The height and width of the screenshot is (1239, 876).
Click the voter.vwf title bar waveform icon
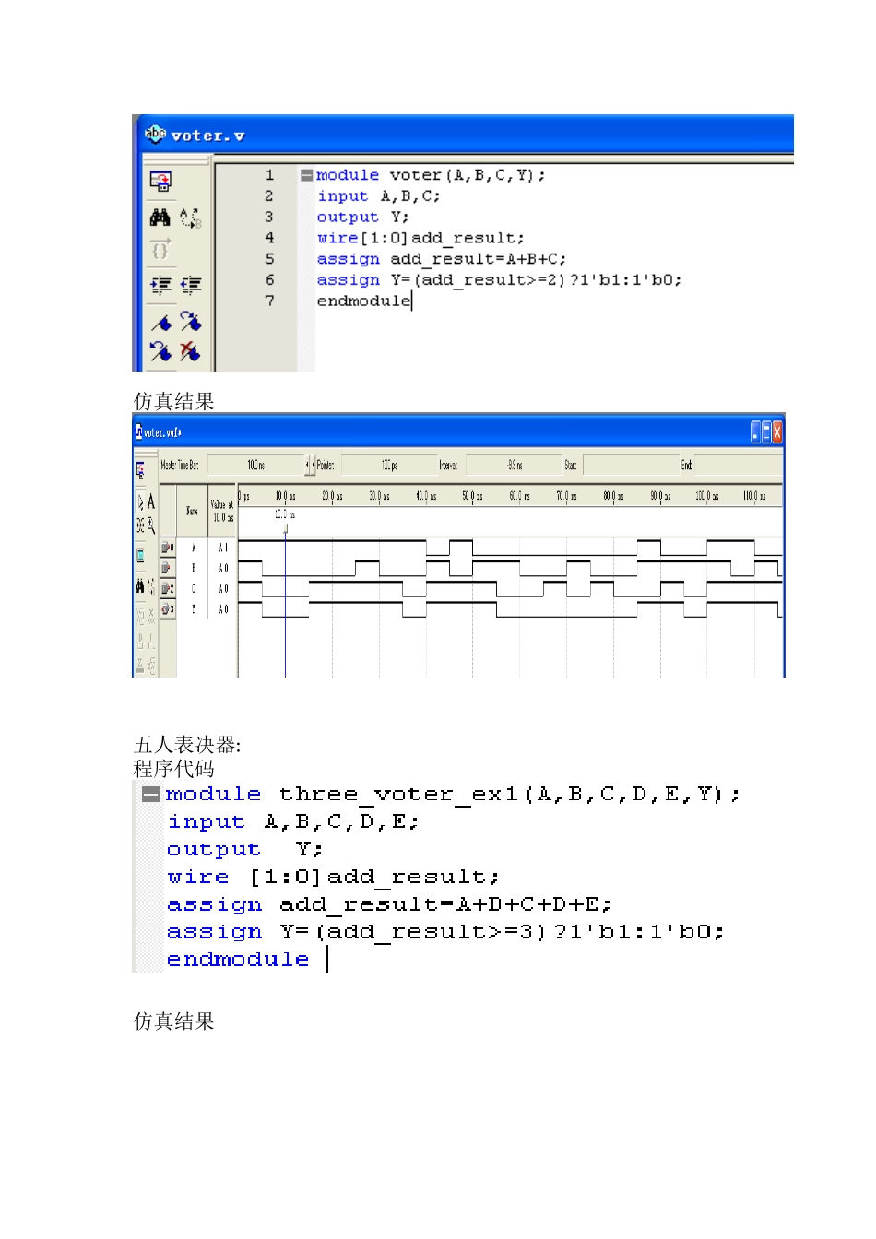pyautogui.click(x=138, y=431)
